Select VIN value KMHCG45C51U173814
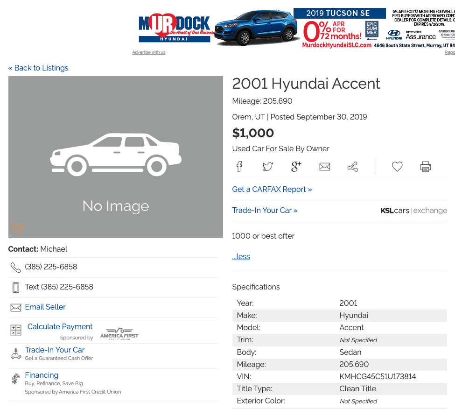455x409 pixels. (x=378, y=376)
